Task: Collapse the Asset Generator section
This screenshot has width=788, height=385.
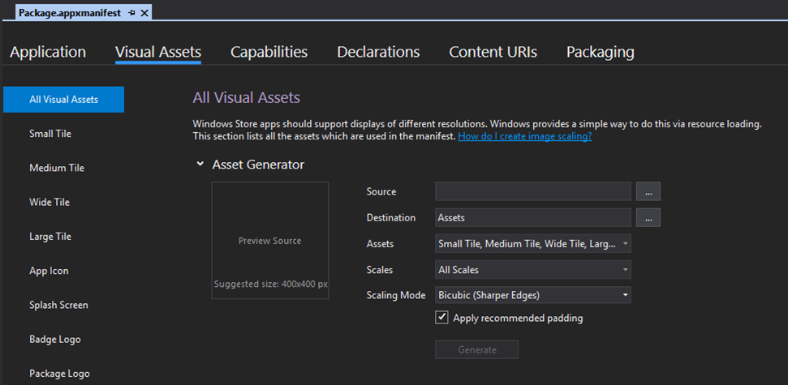Action: pyautogui.click(x=200, y=165)
